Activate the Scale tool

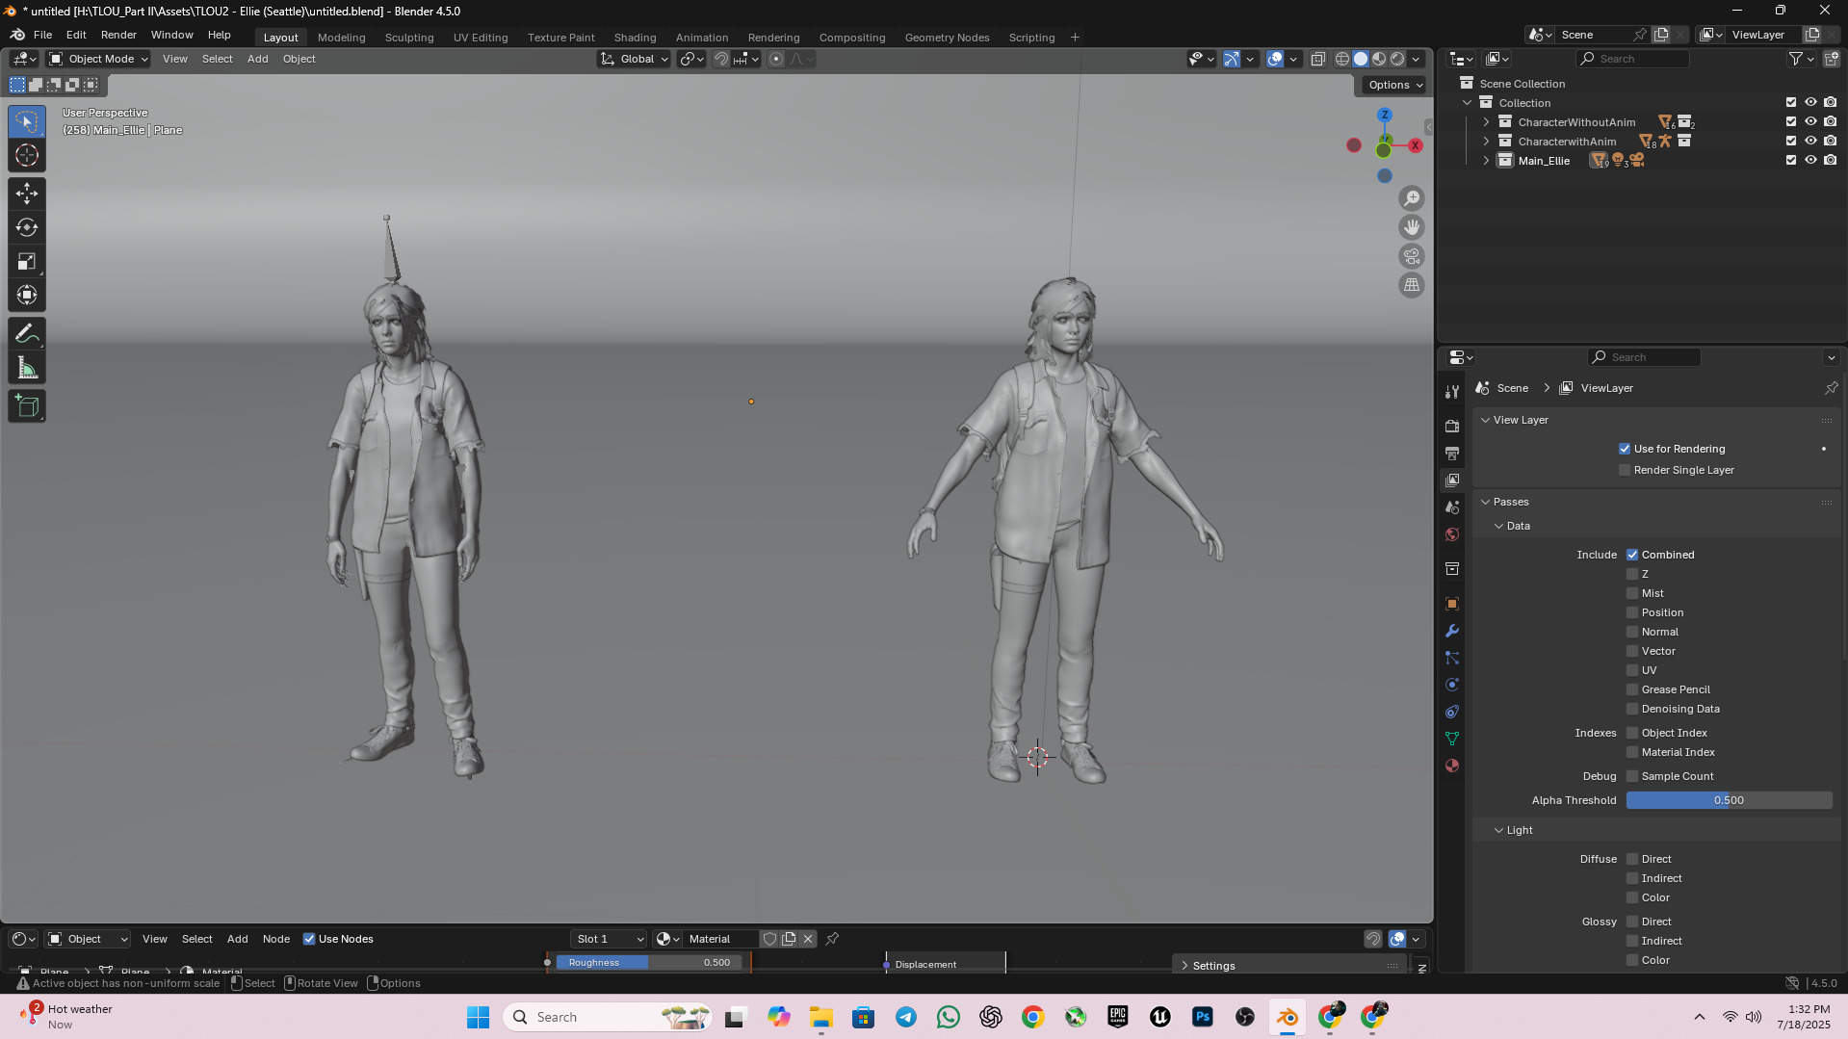pyautogui.click(x=27, y=261)
